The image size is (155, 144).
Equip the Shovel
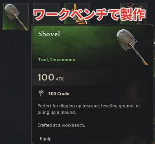coord(46,139)
